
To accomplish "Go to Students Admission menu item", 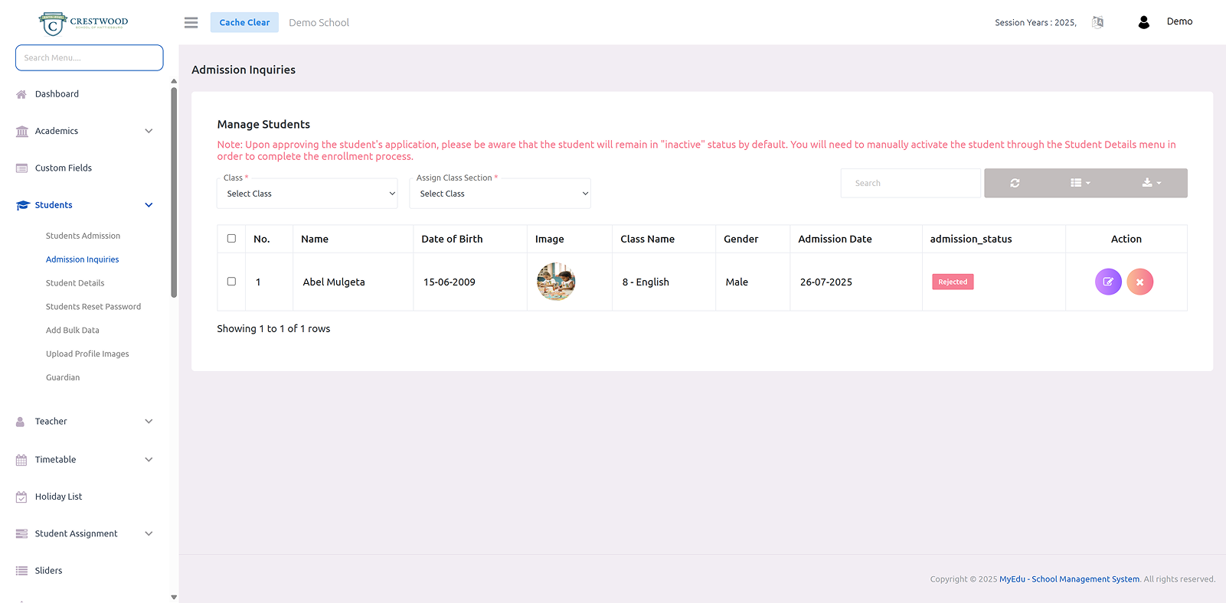I will tap(83, 236).
